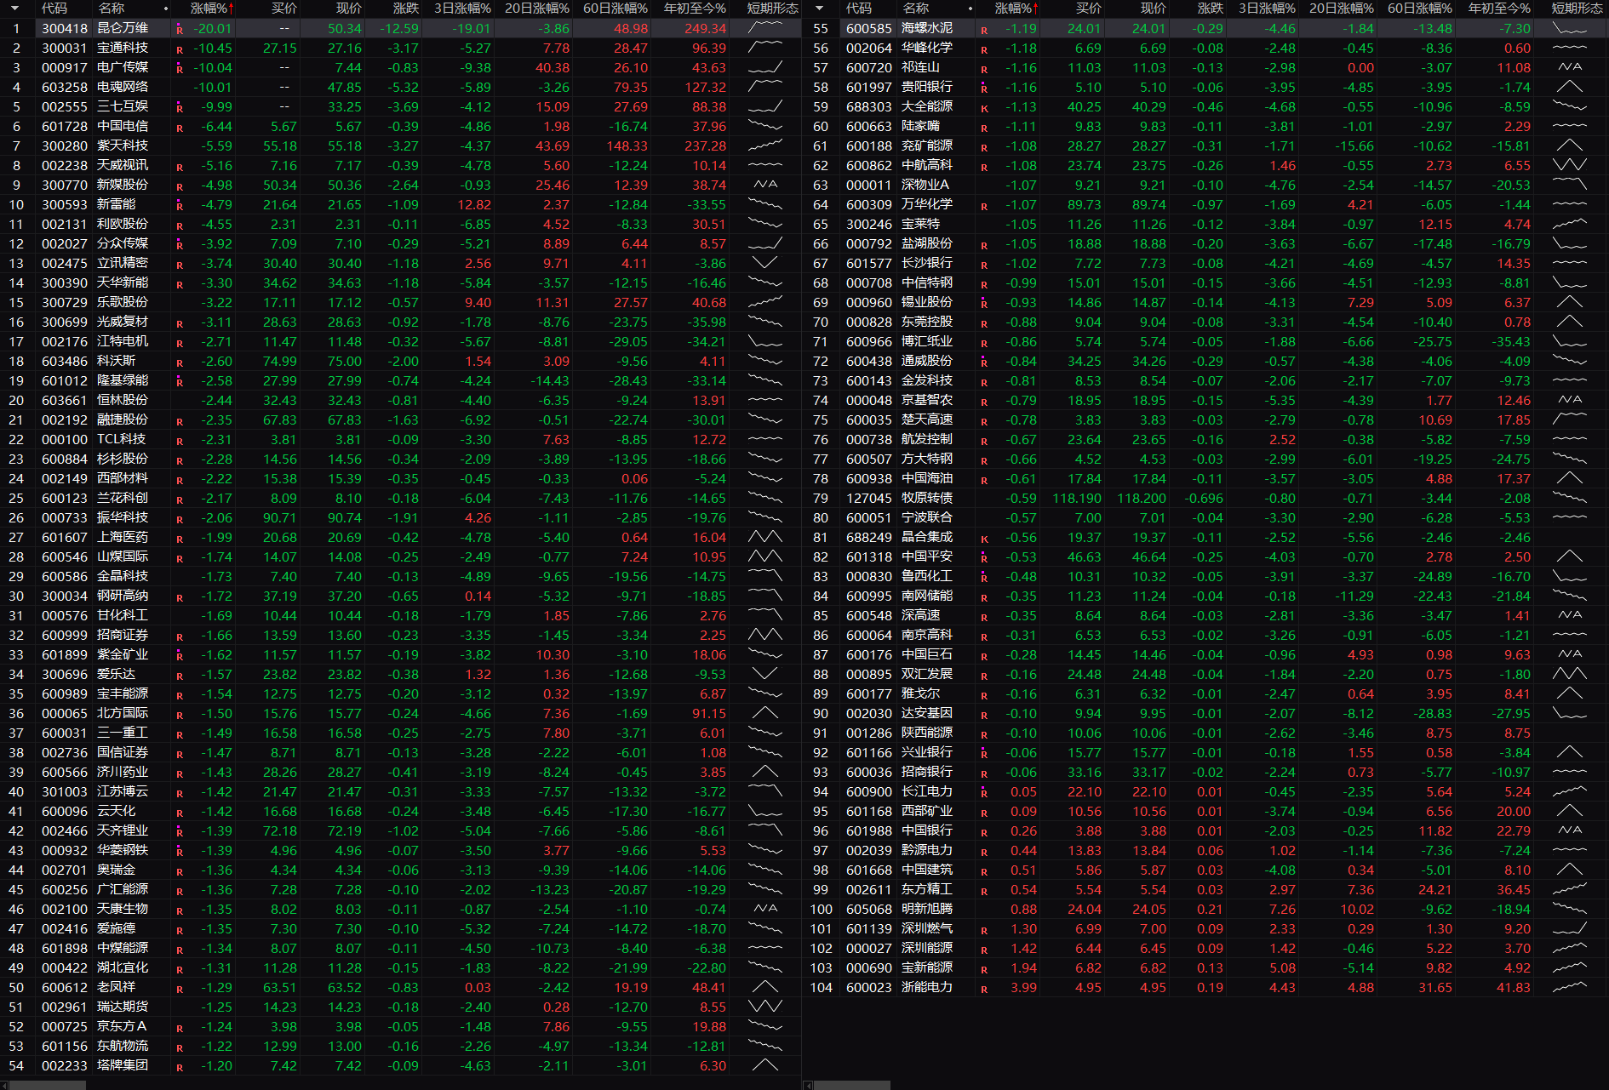Open the right list's header dropdown arrow
Screen dimensions: 1609x1090
(819, 9)
